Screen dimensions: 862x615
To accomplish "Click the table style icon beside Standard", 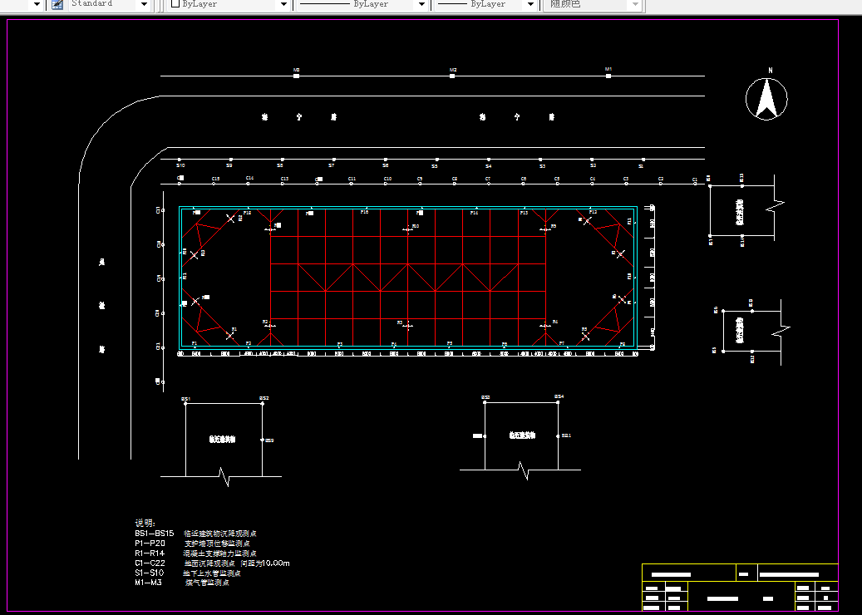I will pos(57,4).
